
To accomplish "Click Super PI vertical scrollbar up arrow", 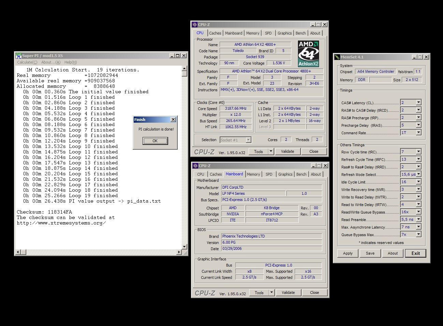I will 184,68.
